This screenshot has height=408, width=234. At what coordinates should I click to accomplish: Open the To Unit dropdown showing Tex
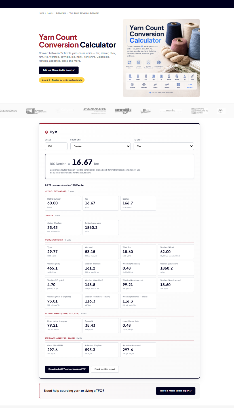click(x=164, y=146)
